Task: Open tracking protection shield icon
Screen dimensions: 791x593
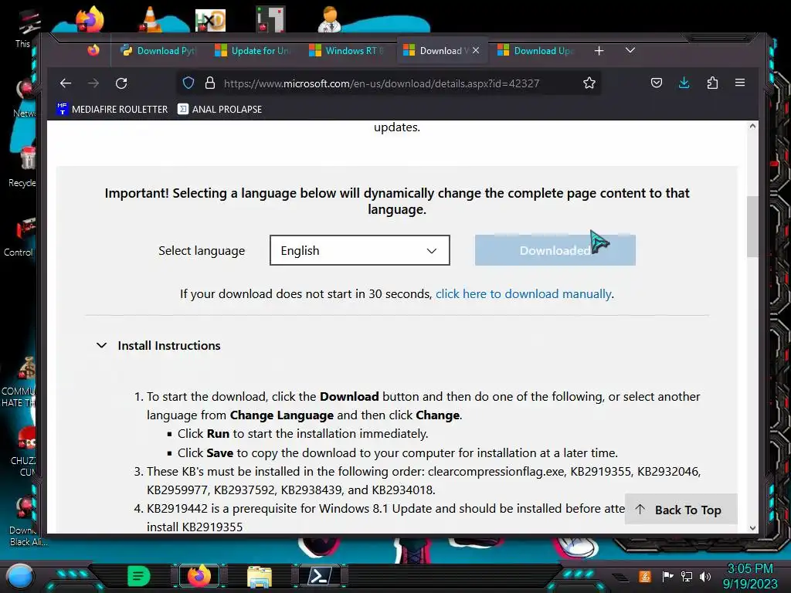Action: (188, 83)
